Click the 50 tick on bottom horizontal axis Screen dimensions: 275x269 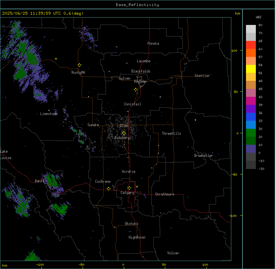[x=164, y=265]
